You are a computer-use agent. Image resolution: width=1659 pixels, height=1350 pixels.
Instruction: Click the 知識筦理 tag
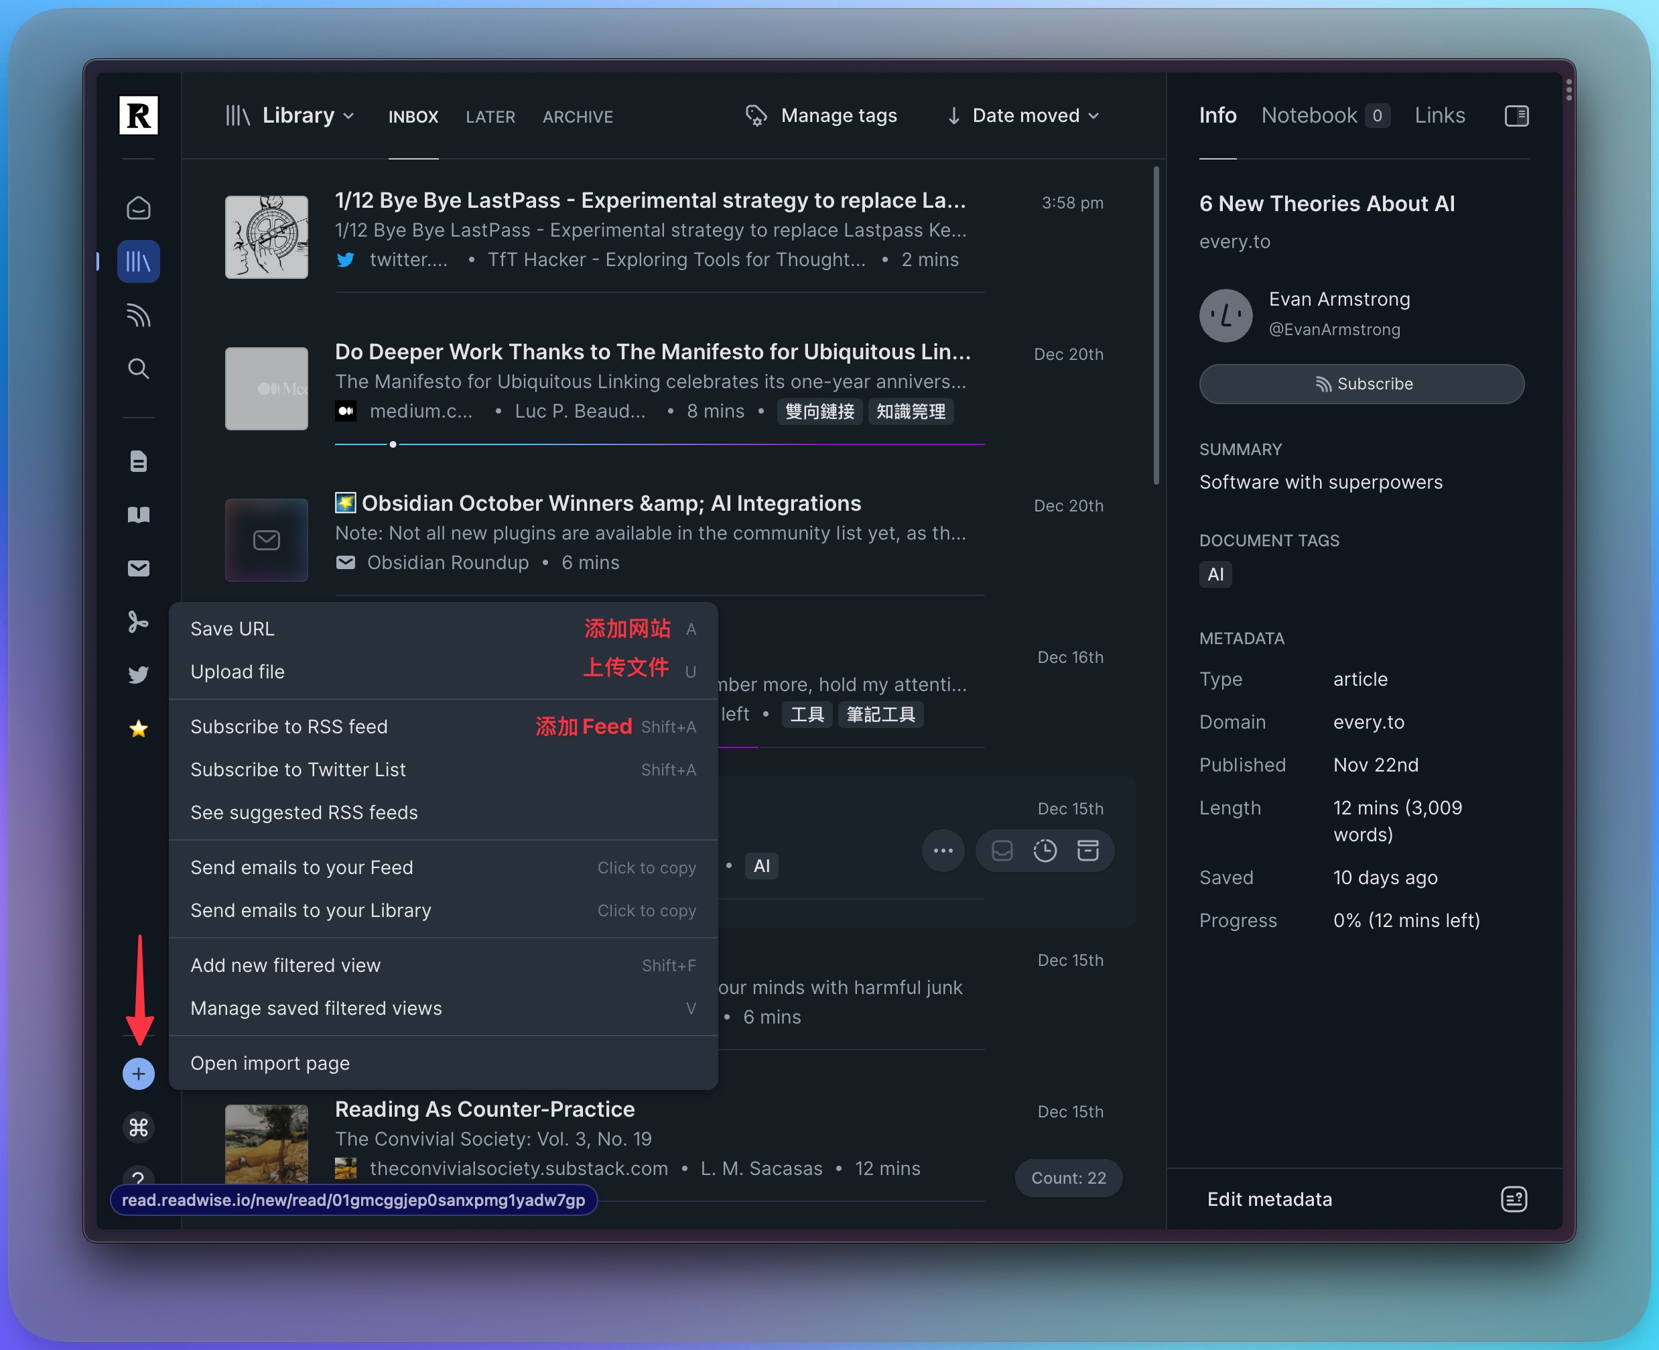click(911, 412)
